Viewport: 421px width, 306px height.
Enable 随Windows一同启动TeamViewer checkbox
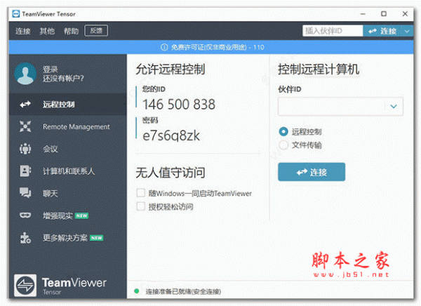[x=141, y=193]
